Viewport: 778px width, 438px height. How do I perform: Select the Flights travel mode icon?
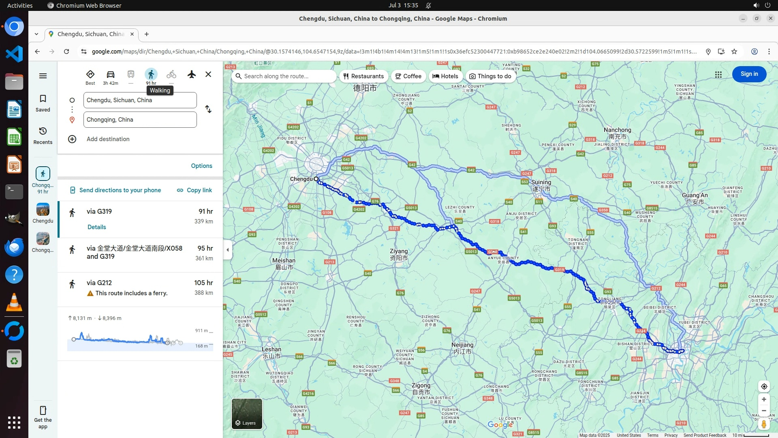(x=192, y=74)
